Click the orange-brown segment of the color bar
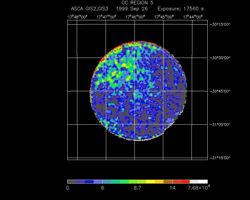Viewport: 250px width, 200px height. (x=168, y=181)
